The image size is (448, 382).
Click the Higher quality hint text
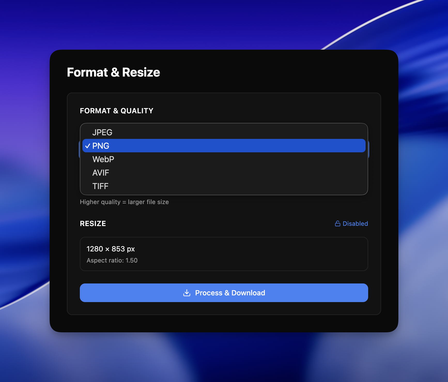124,202
